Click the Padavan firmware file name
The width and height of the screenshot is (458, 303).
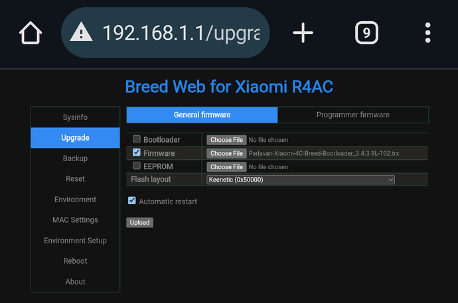324,153
